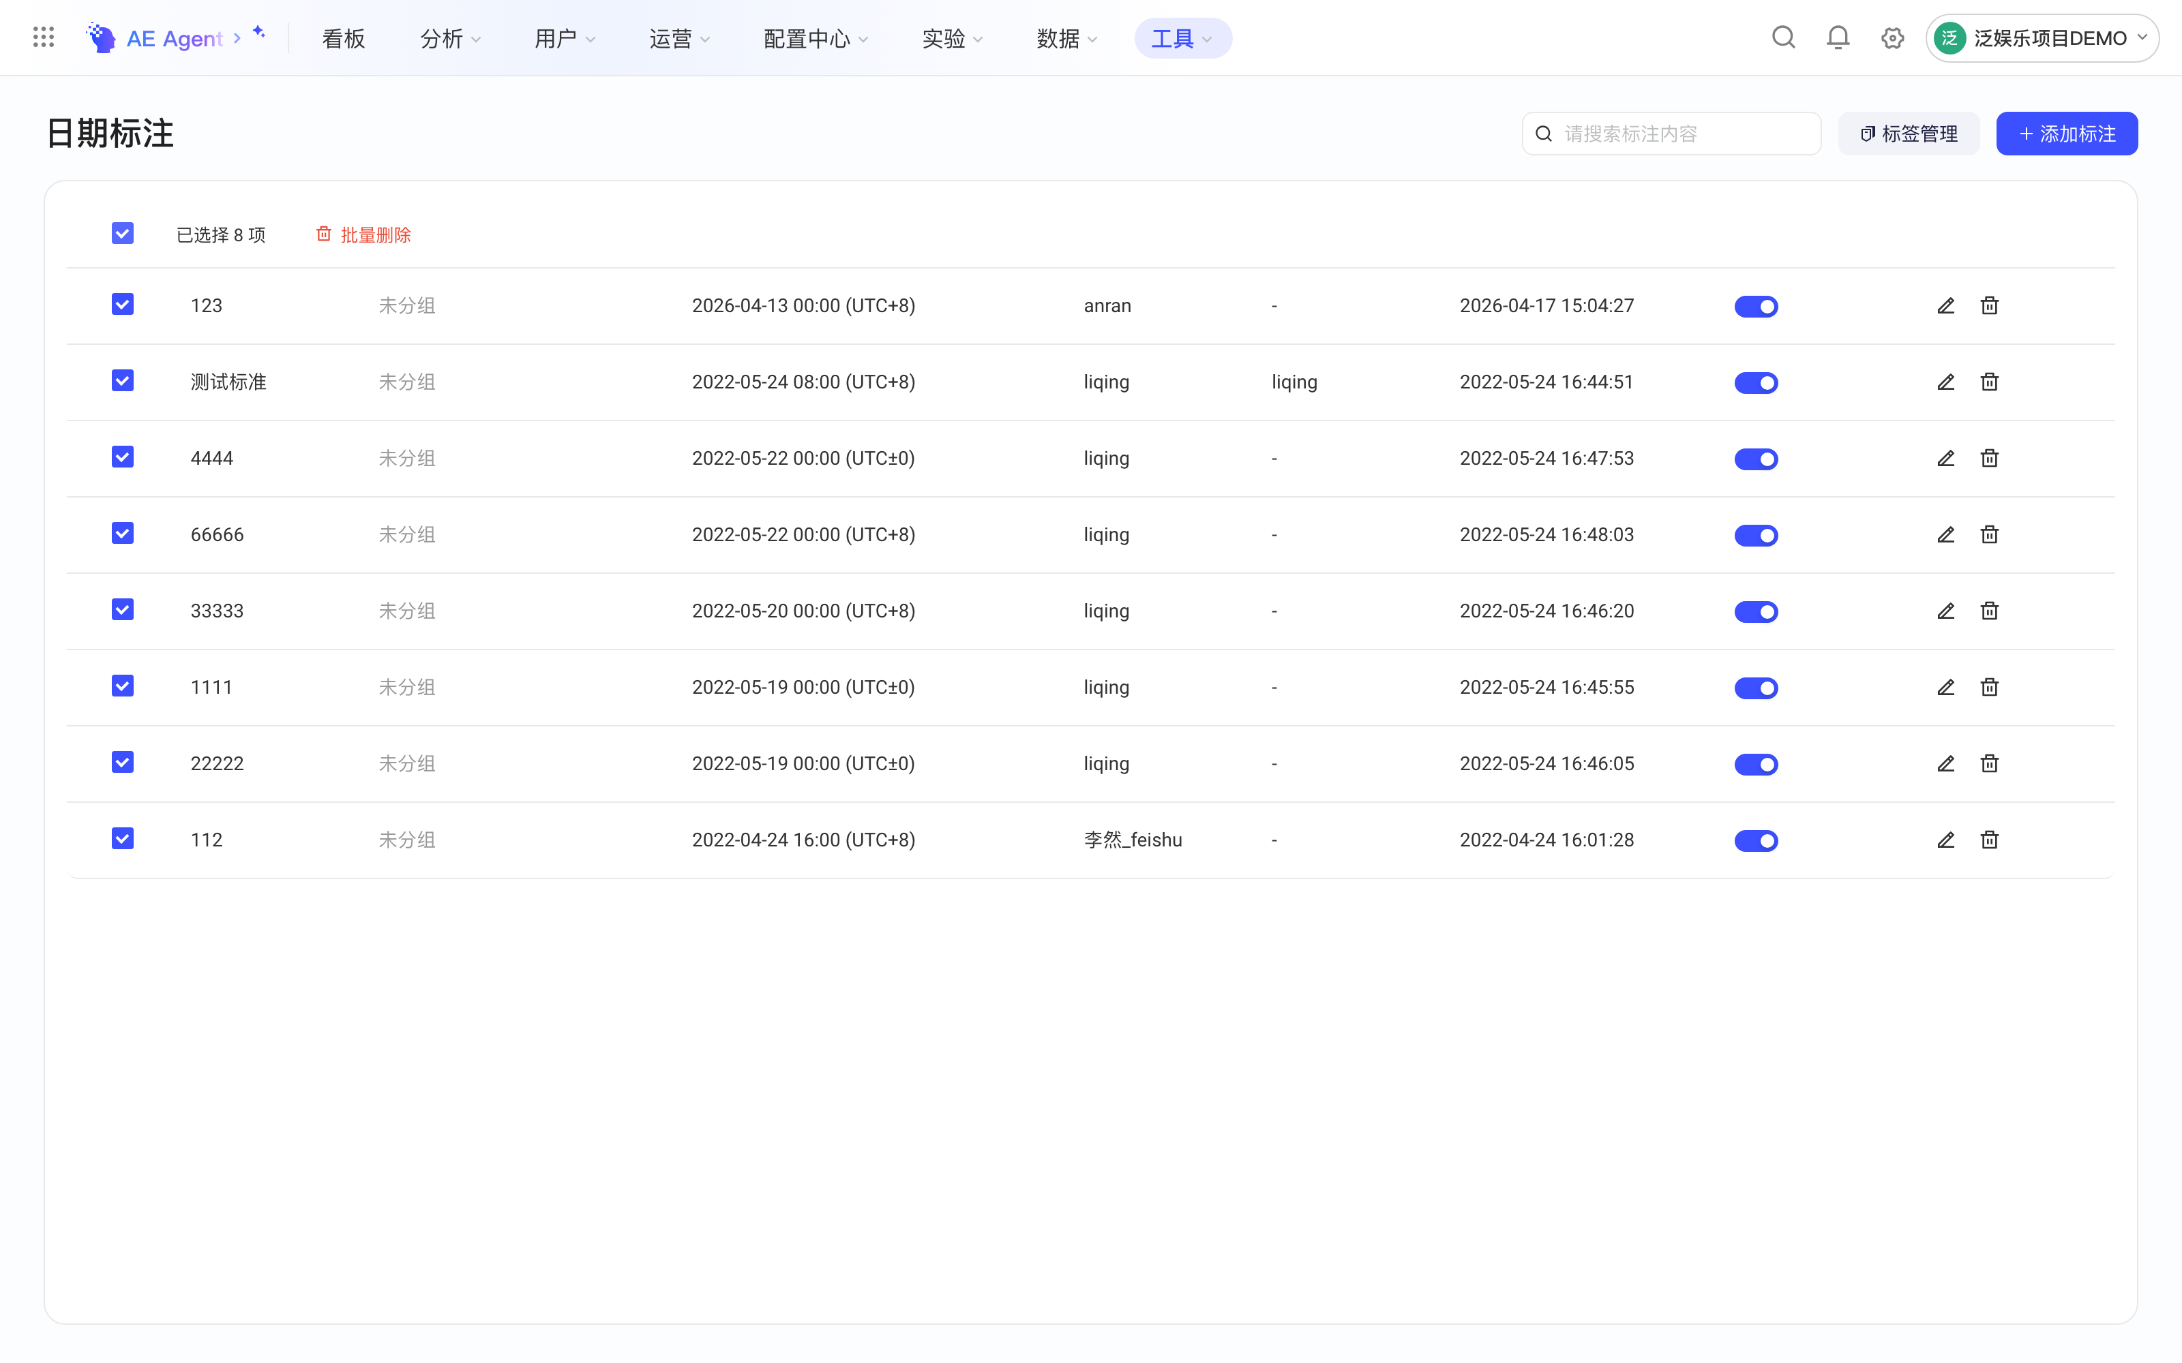The width and height of the screenshot is (2182, 1363).
Task: Expand the 用户 dropdown menu
Action: pyautogui.click(x=565, y=39)
